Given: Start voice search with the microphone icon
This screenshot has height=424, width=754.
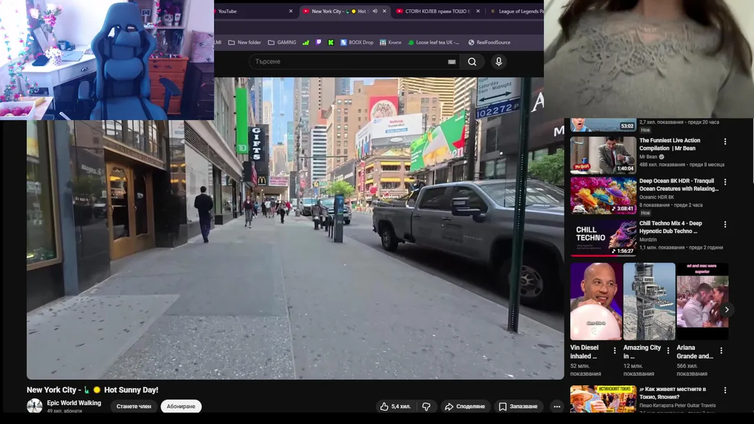Looking at the screenshot, I should pos(499,62).
